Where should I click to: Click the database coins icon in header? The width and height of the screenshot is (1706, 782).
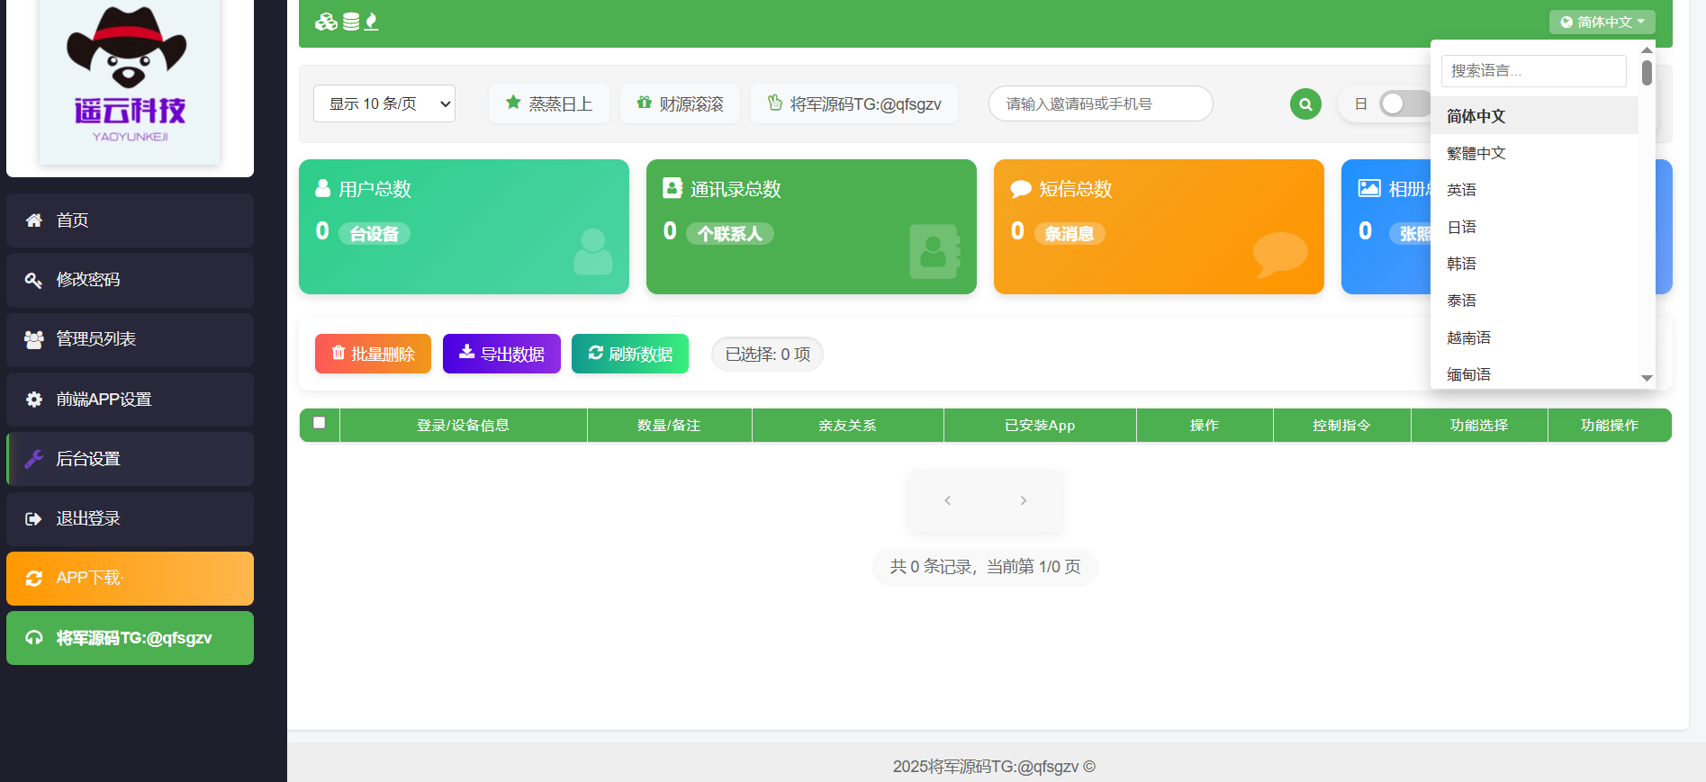tap(351, 22)
